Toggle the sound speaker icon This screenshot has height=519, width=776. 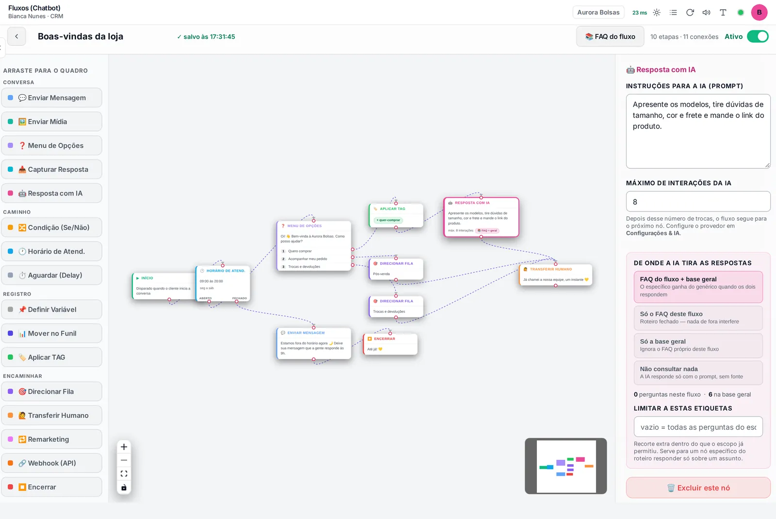(706, 13)
